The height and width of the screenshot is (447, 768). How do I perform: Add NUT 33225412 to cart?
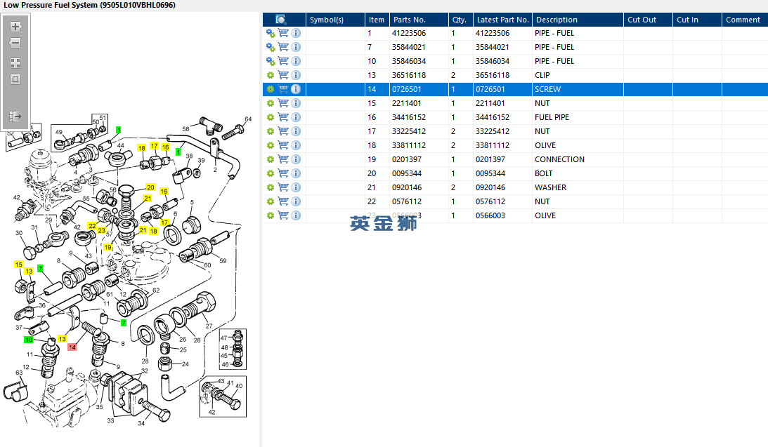(x=283, y=131)
